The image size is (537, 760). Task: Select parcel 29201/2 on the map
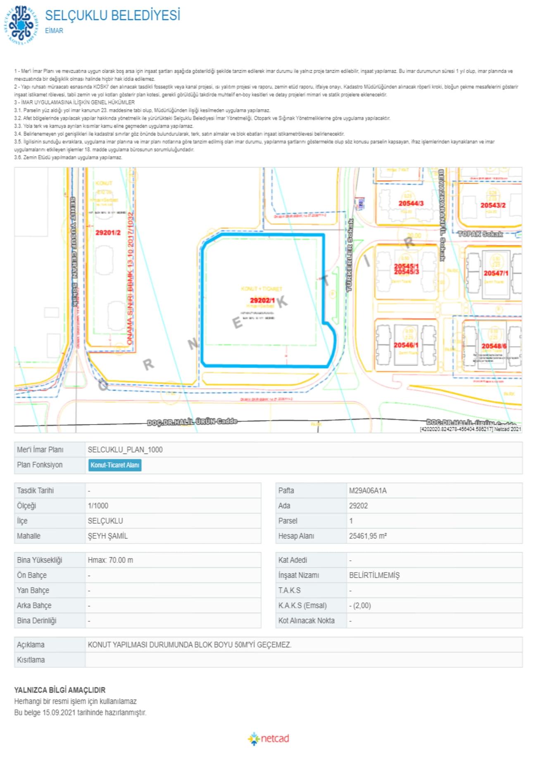[108, 233]
